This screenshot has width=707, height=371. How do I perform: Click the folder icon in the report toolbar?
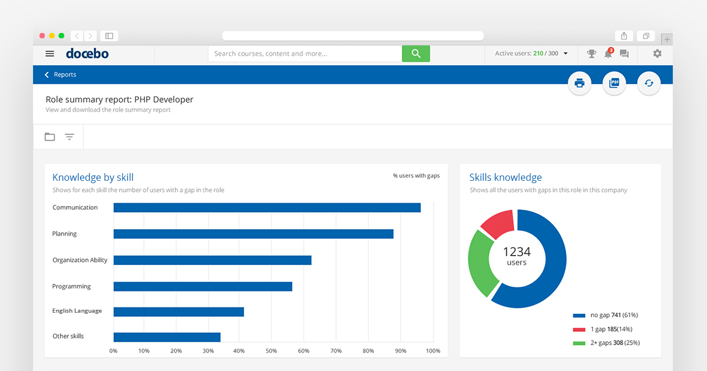click(x=49, y=136)
